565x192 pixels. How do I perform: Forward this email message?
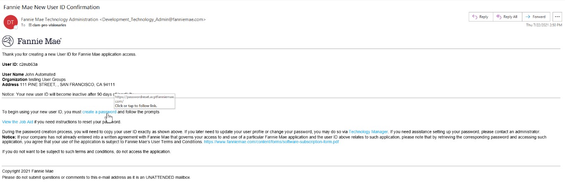536,17
